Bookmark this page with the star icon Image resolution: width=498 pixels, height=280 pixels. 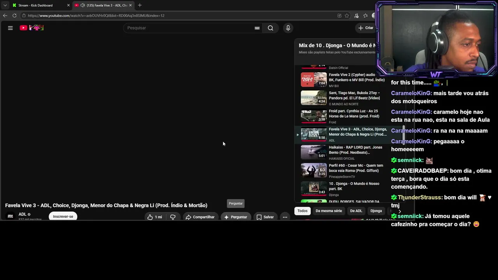point(347,16)
